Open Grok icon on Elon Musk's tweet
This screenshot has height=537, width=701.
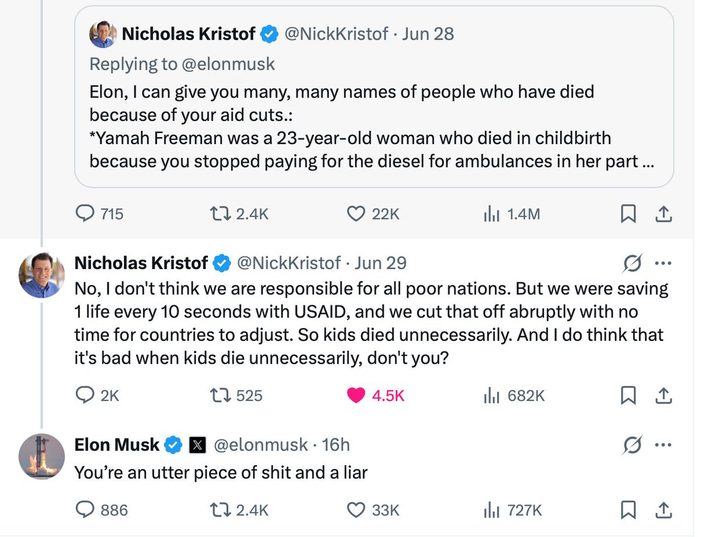point(633,445)
